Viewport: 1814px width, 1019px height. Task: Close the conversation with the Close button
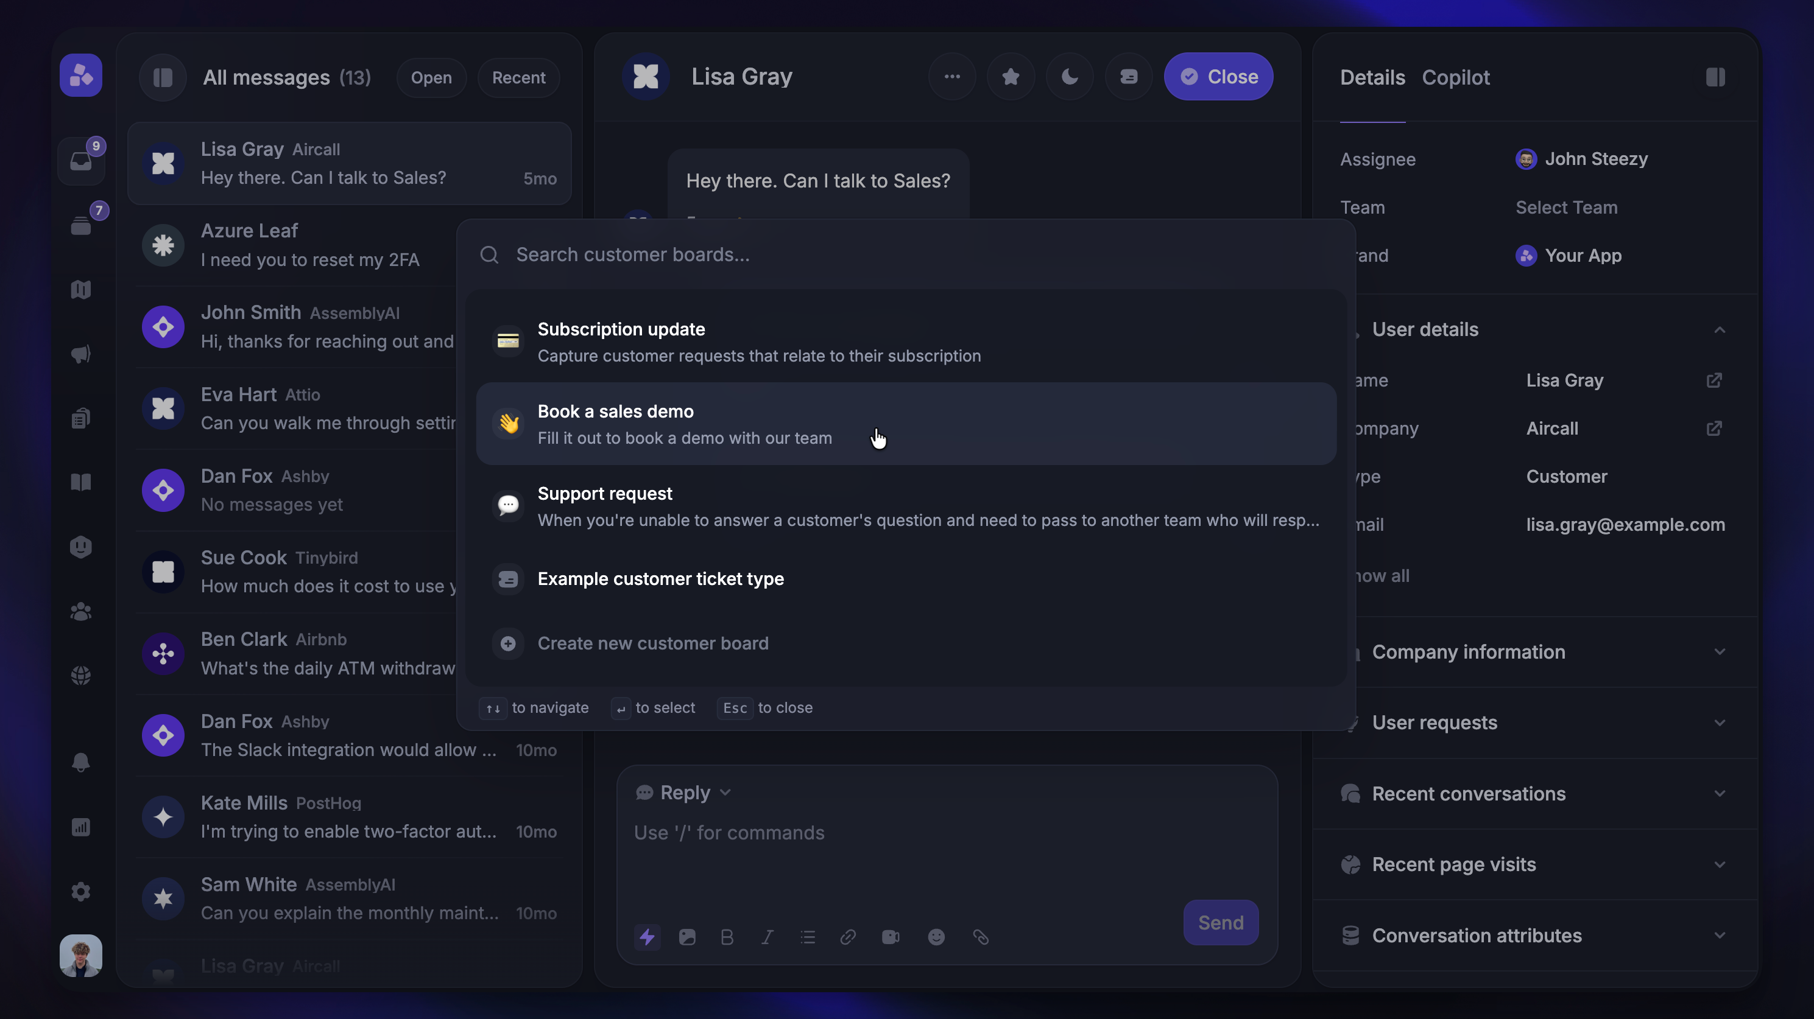pyautogui.click(x=1218, y=77)
